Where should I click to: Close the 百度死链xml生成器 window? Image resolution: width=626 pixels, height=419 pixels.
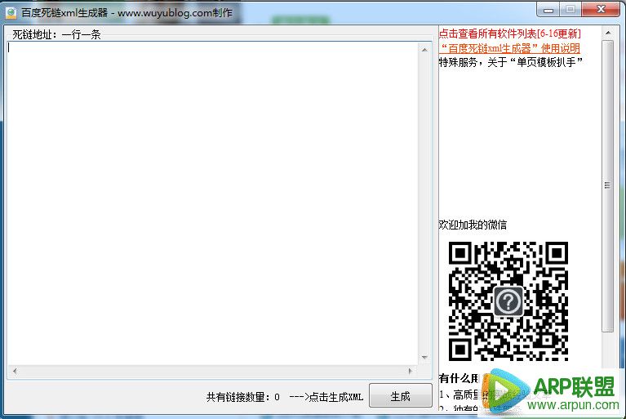(601, 9)
